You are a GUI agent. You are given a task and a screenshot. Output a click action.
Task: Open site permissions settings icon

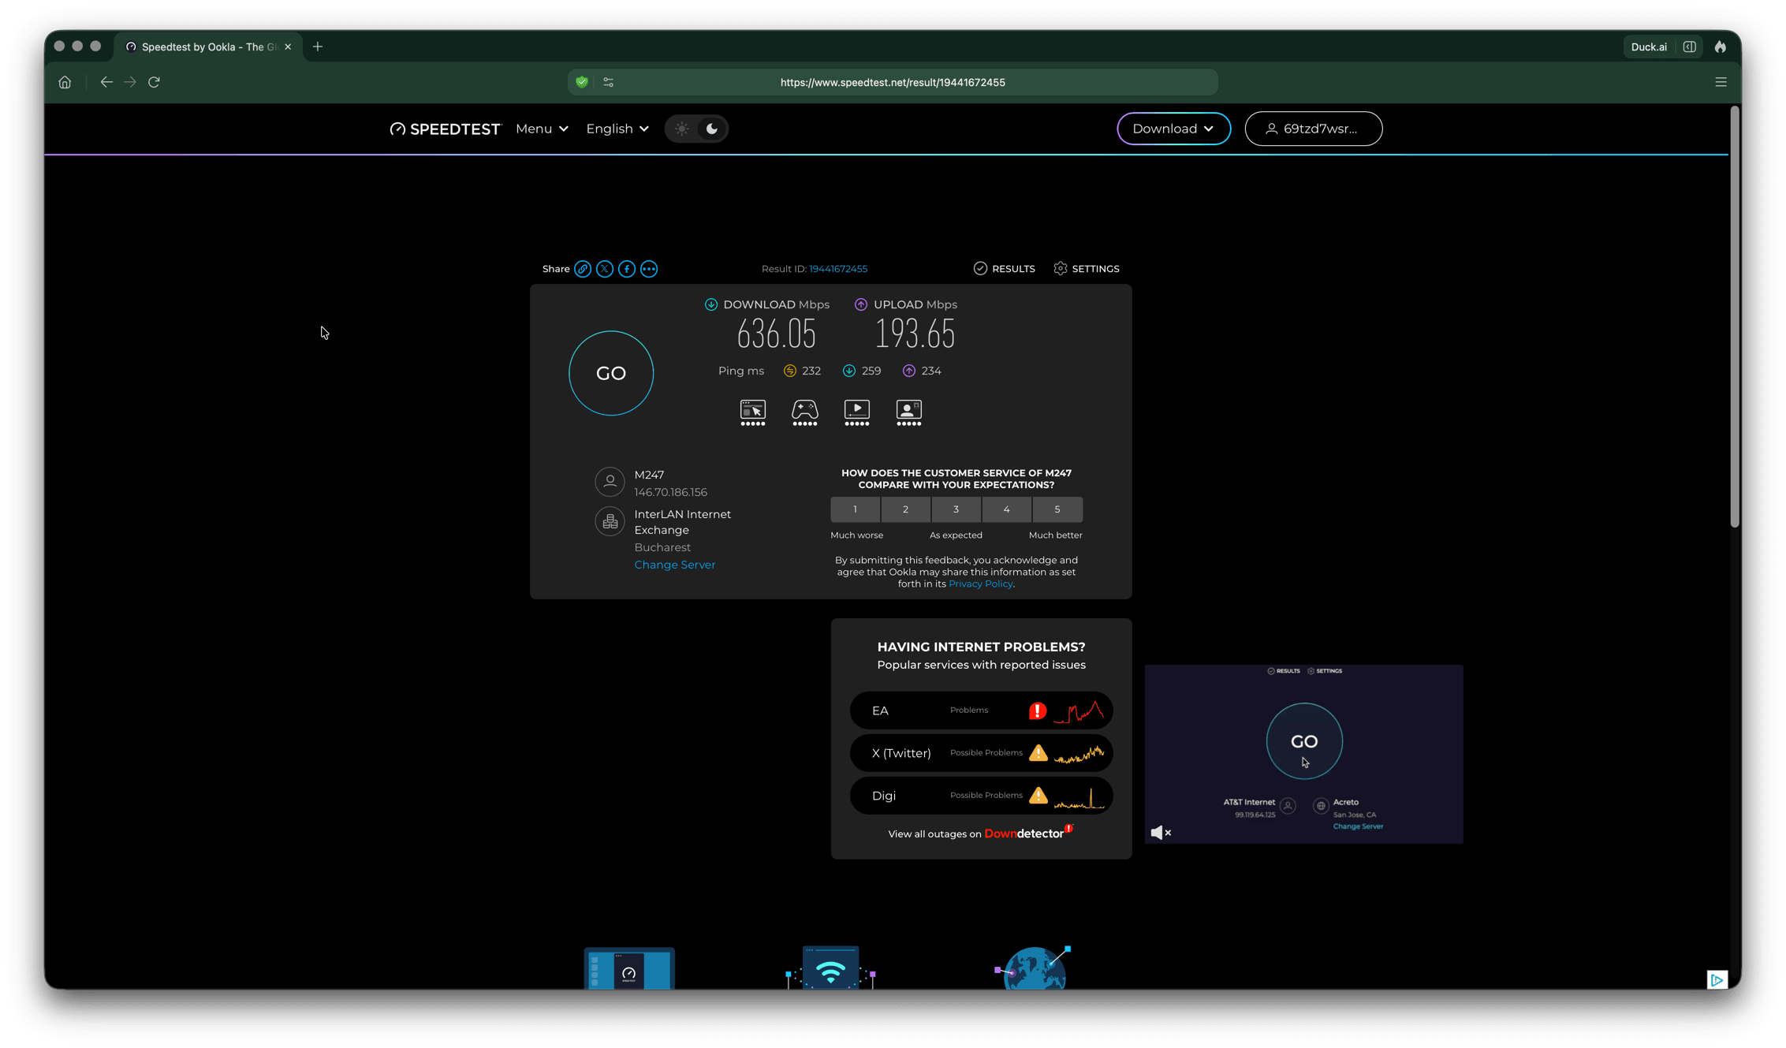(x=608, y=82)
